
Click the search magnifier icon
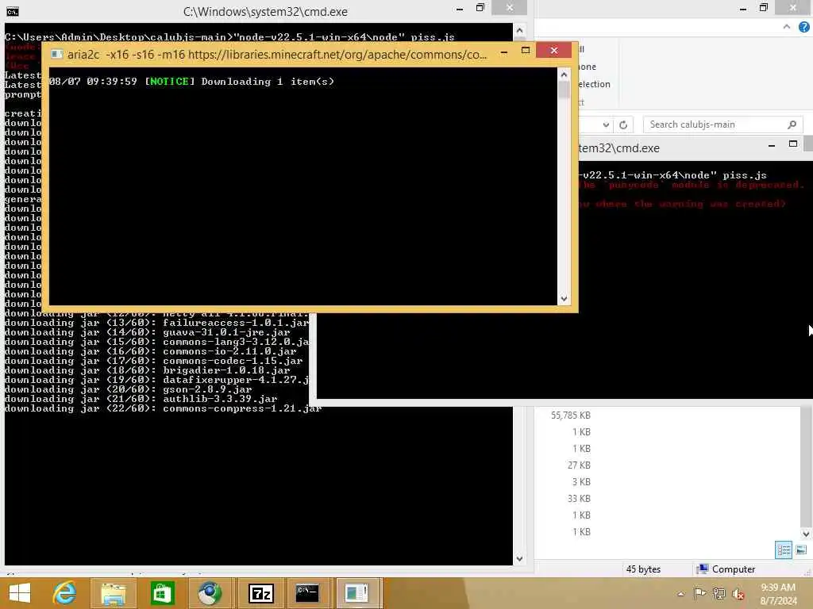792,124
